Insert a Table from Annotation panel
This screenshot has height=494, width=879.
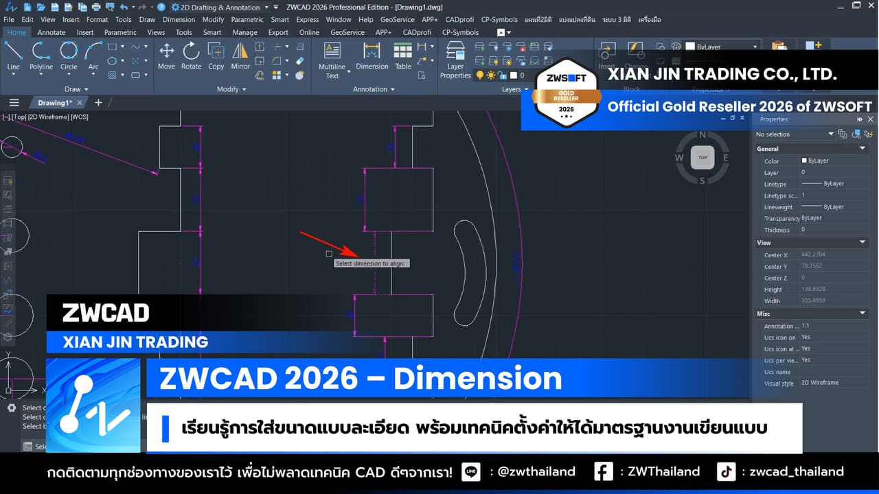tap(403, 56)
